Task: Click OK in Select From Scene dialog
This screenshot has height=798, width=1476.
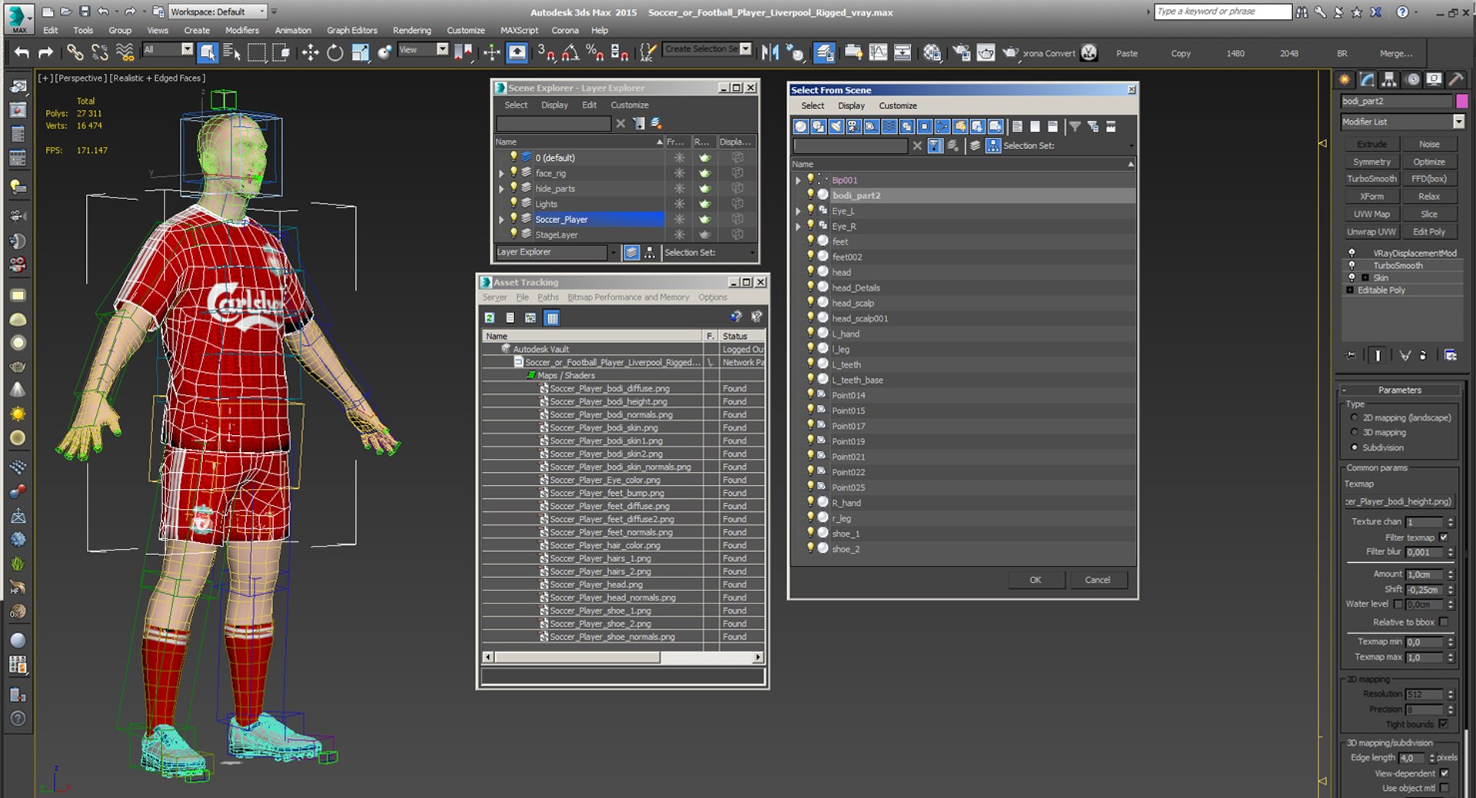Action: 1036,580
